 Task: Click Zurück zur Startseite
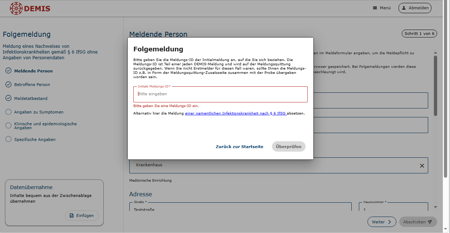point(239,147)
